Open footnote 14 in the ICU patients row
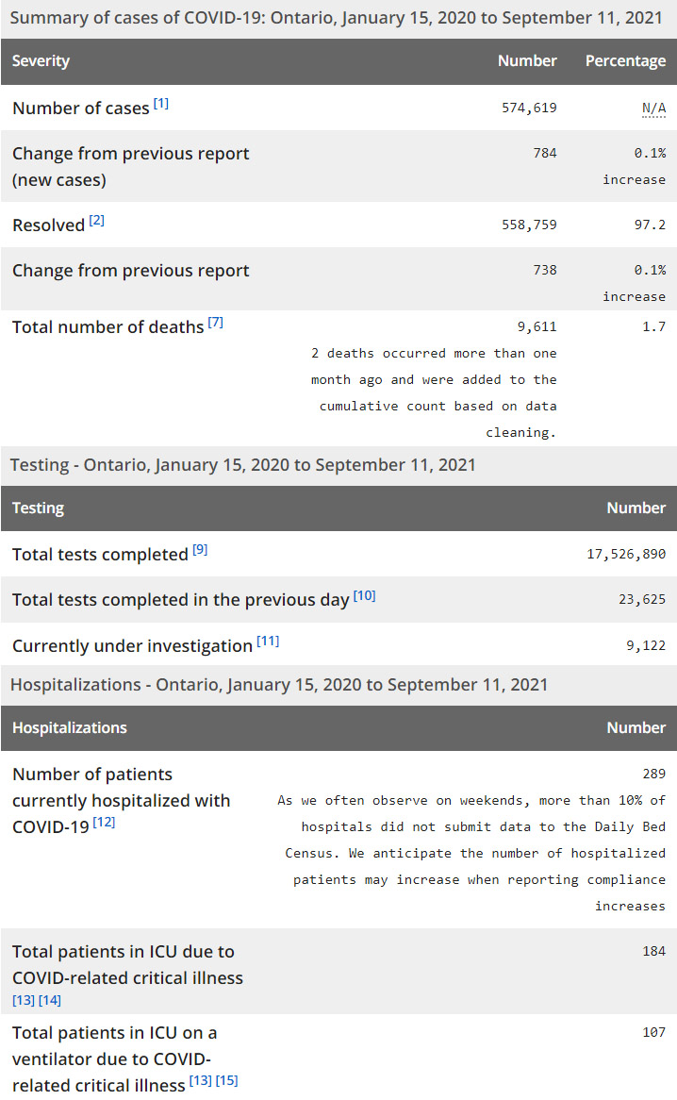677x1100 pixels. tap(50, 1000)
